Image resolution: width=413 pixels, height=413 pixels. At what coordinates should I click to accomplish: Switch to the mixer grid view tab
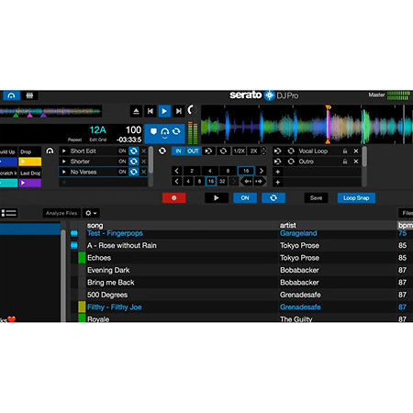coord(29,95)
